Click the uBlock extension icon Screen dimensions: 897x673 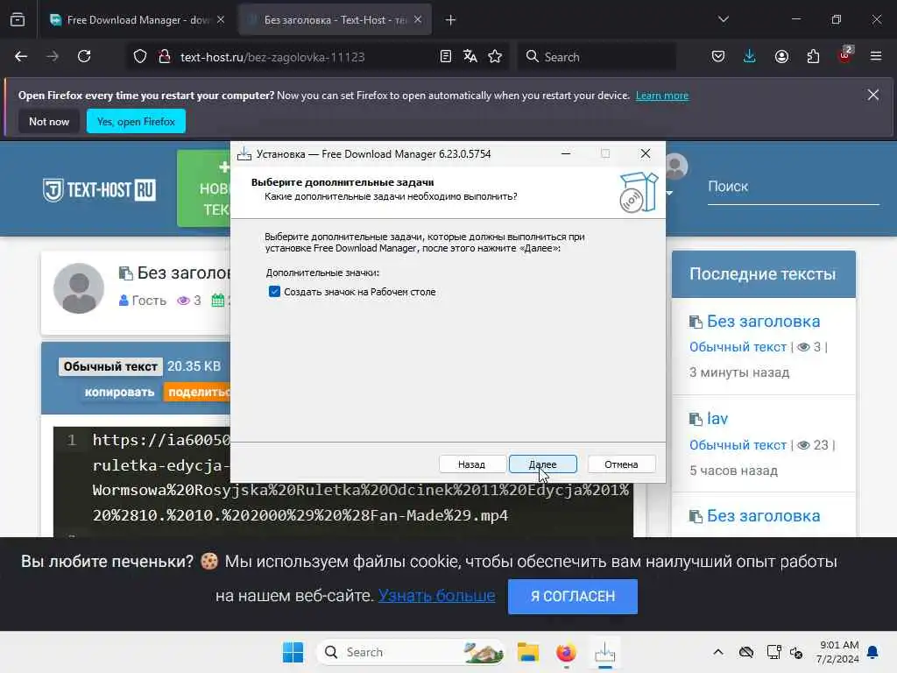tap(845, 55)
